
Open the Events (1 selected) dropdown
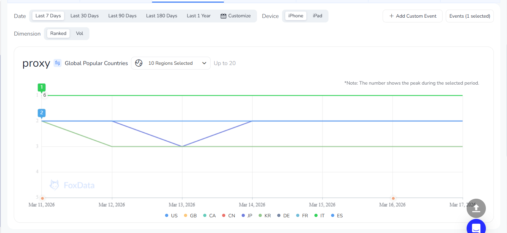coord(470,16)
